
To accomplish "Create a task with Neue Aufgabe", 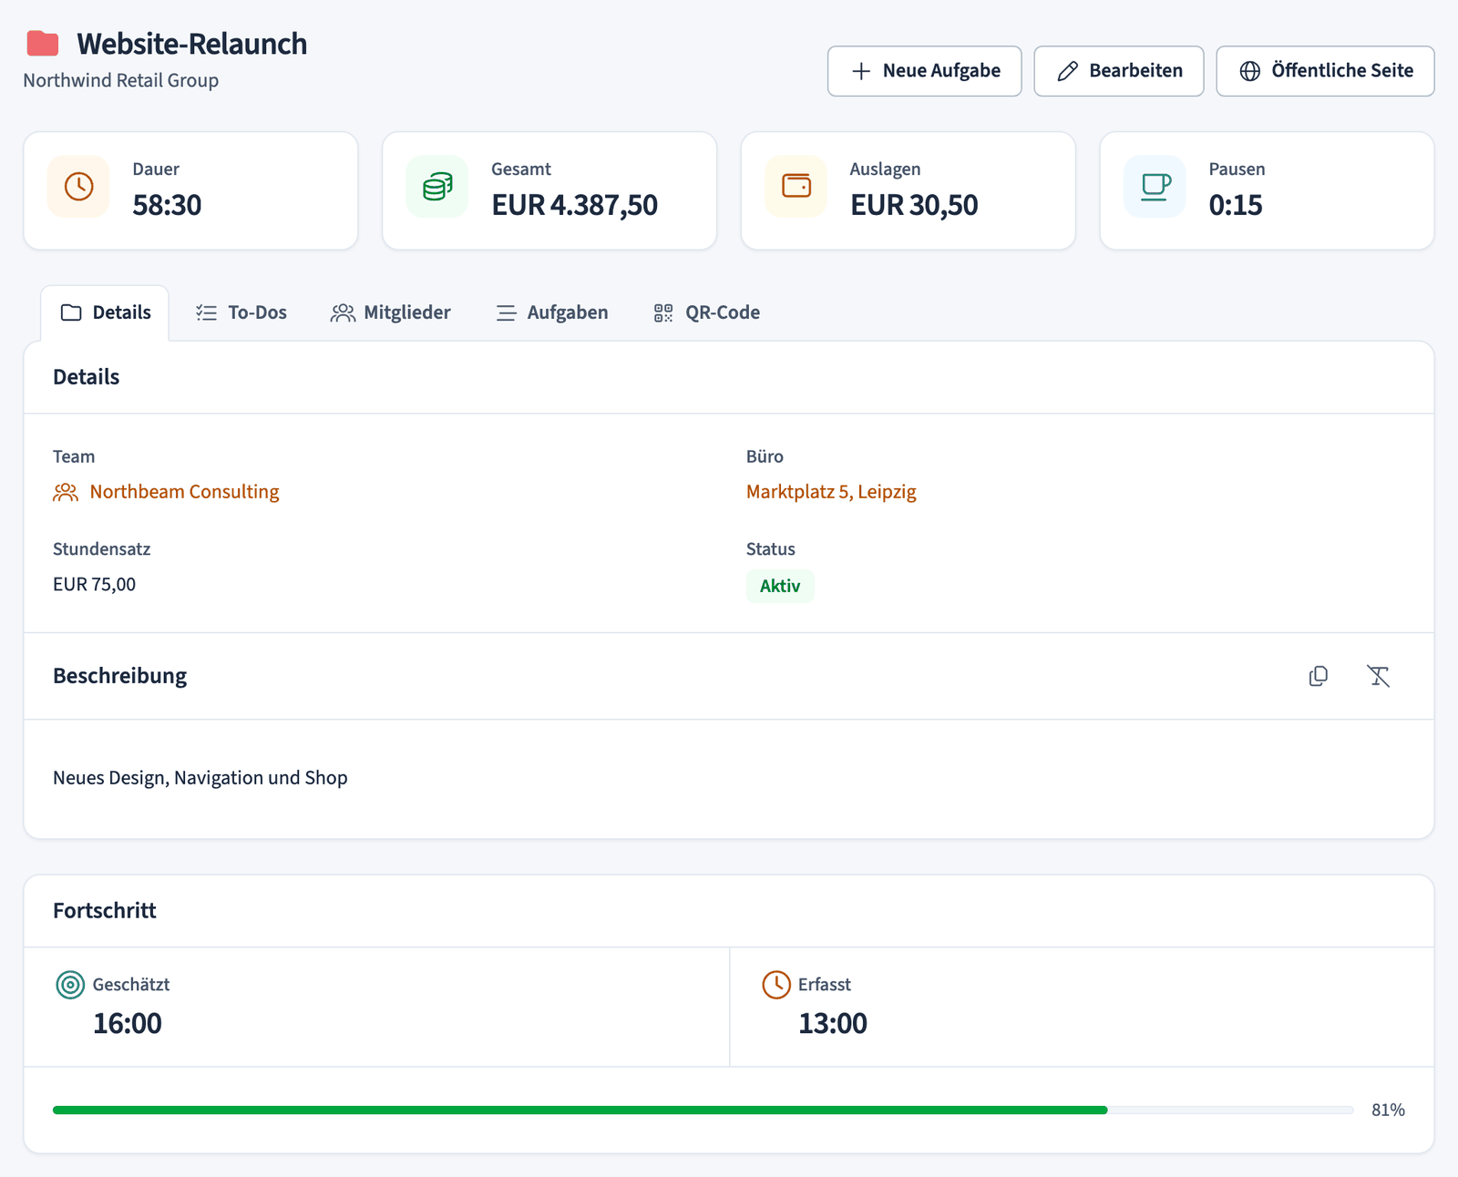I will (x=925, y=71).
